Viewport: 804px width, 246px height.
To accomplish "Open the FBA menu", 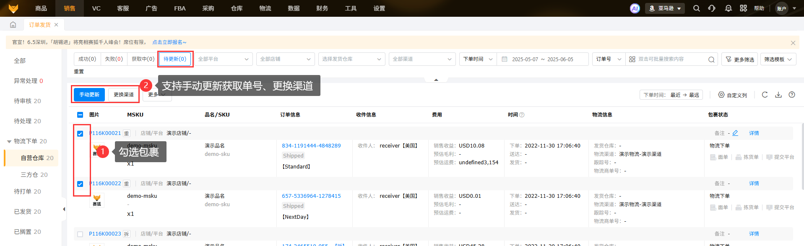I will coord(180,8).
